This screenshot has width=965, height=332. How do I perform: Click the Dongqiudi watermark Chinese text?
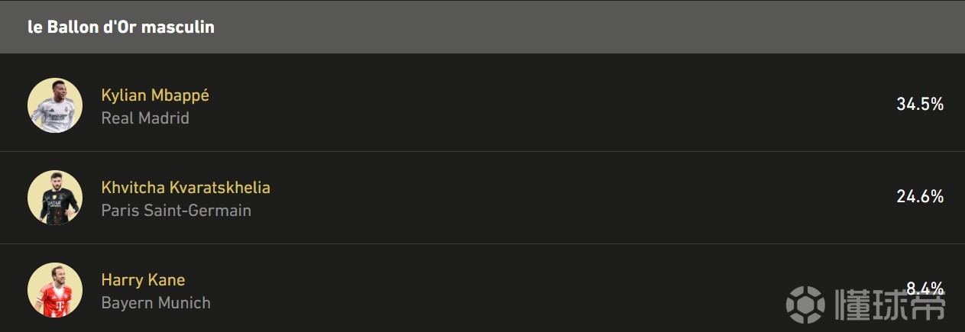click(889, 305)
